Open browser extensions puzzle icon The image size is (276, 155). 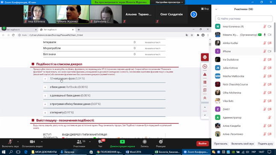(198, 35)
